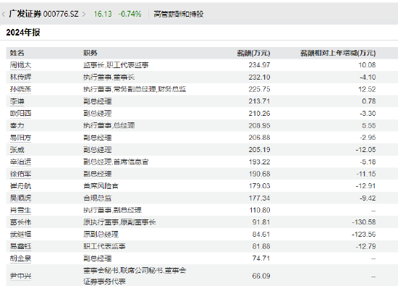Select position text 原副总经理
The width and height of the screenshot is (398, 286).
[101, 234]
